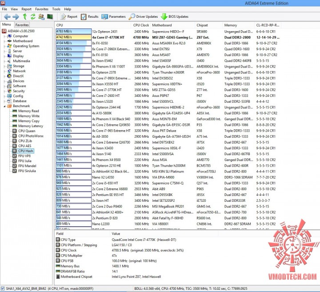Click the Users toolbar icon
320x292 pixels.
pos(41,17)
